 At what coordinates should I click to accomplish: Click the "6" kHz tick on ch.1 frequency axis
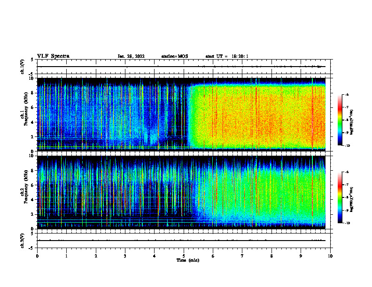tap(32, 107)
